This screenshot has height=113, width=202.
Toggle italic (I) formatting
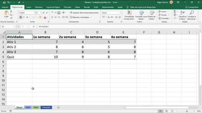coord(24,17)
